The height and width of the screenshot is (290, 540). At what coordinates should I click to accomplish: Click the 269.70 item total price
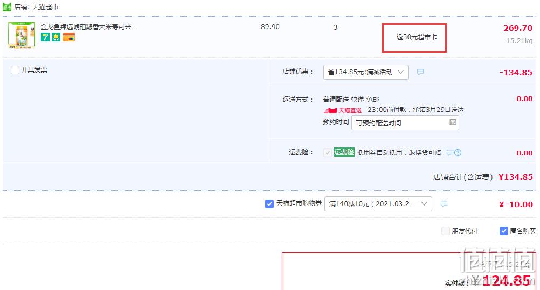(518, 28)
